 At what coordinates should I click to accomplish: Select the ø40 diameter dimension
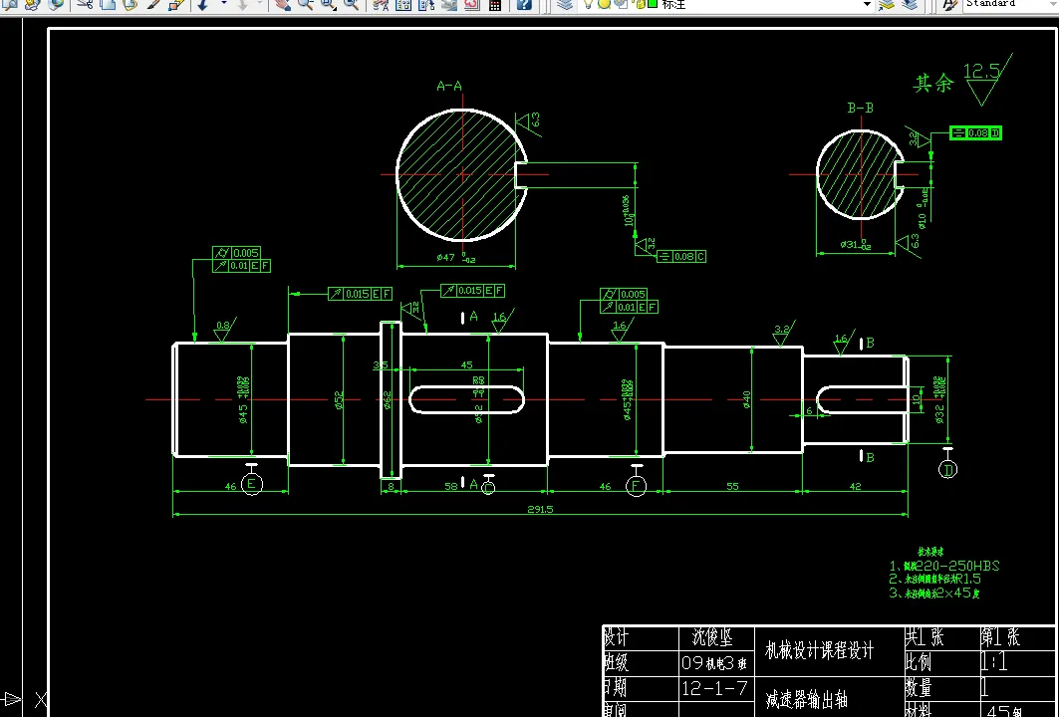click(x=746, y=399)
